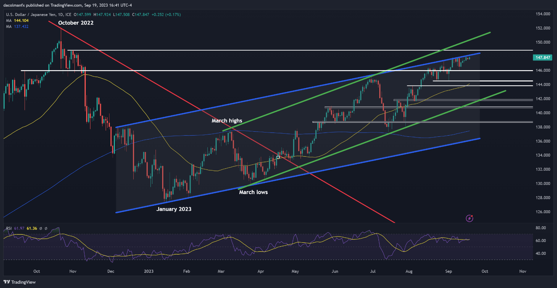Click the 2023 label on the time axis

tap(149, 271)
